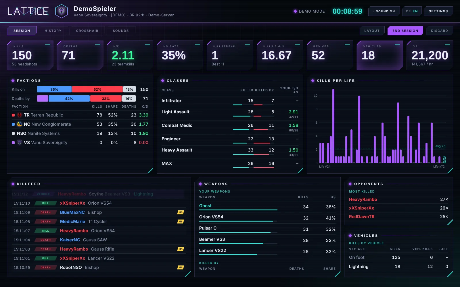Click the Terran Republic faction icon
The image size is (460, 287).
20,115
